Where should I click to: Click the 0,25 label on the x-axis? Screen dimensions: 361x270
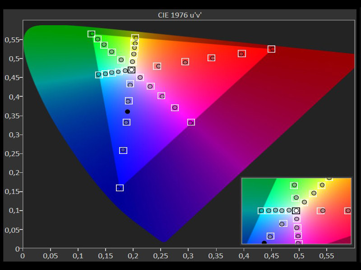coord(161,256)
